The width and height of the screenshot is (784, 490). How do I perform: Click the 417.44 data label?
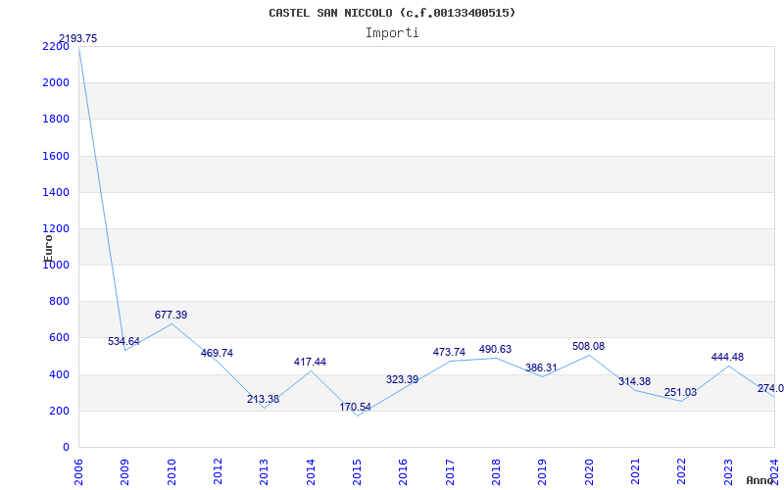(x=310, y=362)
